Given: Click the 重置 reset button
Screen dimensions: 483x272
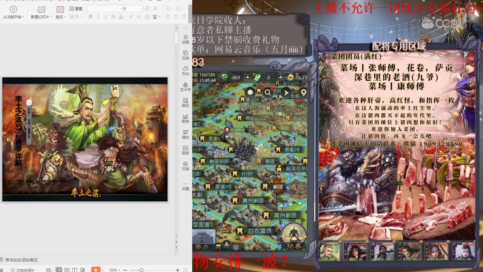Looking at the screenshot, I should point(76,9).
